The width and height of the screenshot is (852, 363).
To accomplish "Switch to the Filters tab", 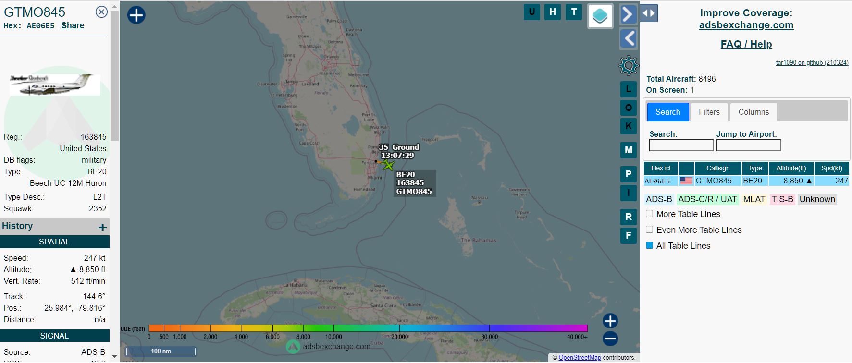I will pos(709,112).
